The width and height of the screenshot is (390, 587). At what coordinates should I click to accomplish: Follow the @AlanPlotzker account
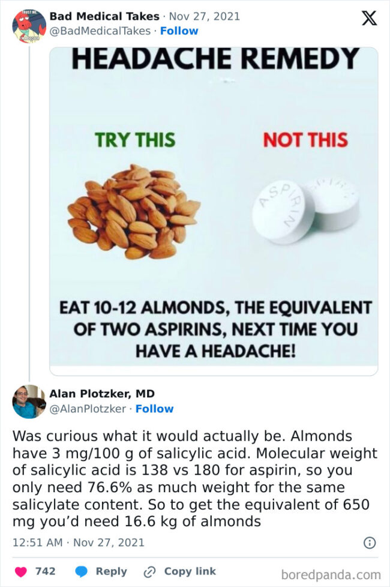(154, 409)
